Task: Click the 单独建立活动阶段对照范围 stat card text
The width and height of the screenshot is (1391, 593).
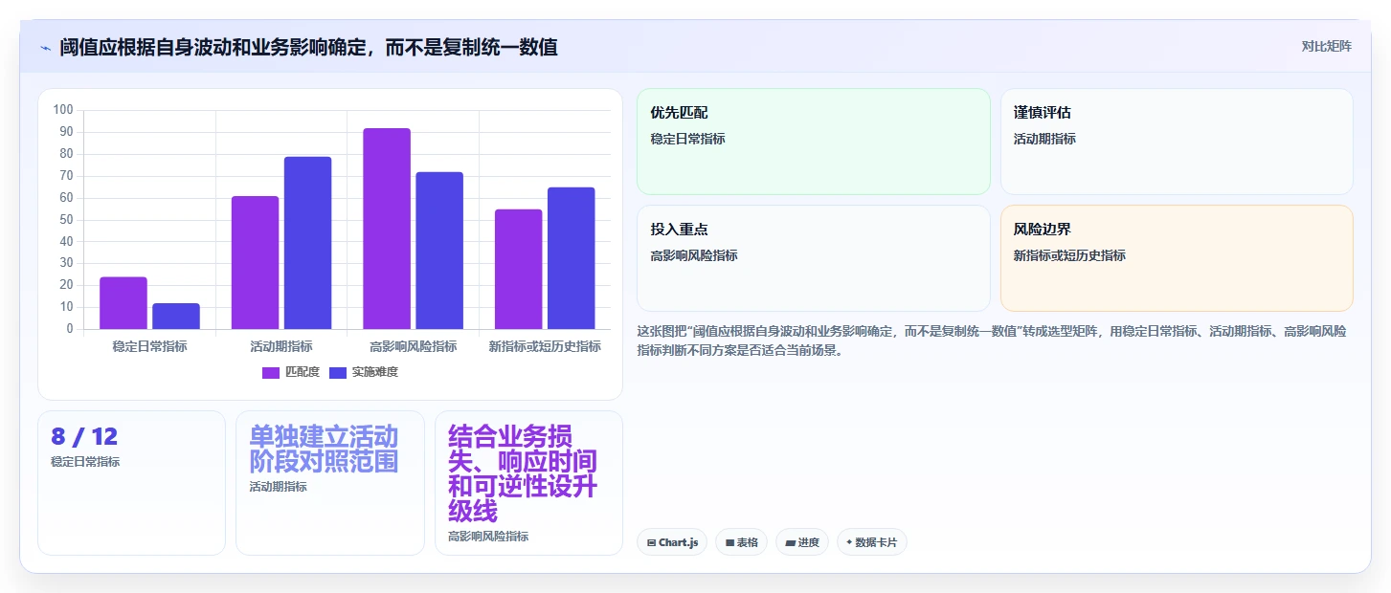Action: 324,450
